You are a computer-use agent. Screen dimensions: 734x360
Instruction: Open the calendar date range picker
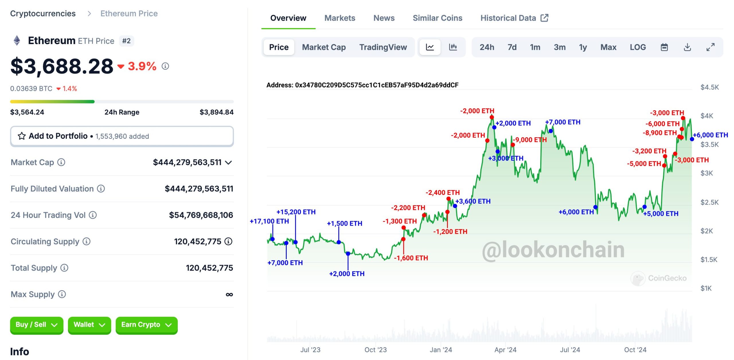(x=664, y=47)
